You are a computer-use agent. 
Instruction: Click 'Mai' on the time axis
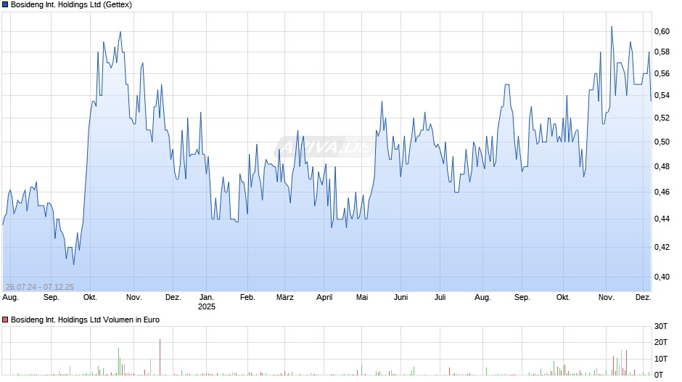362,298
